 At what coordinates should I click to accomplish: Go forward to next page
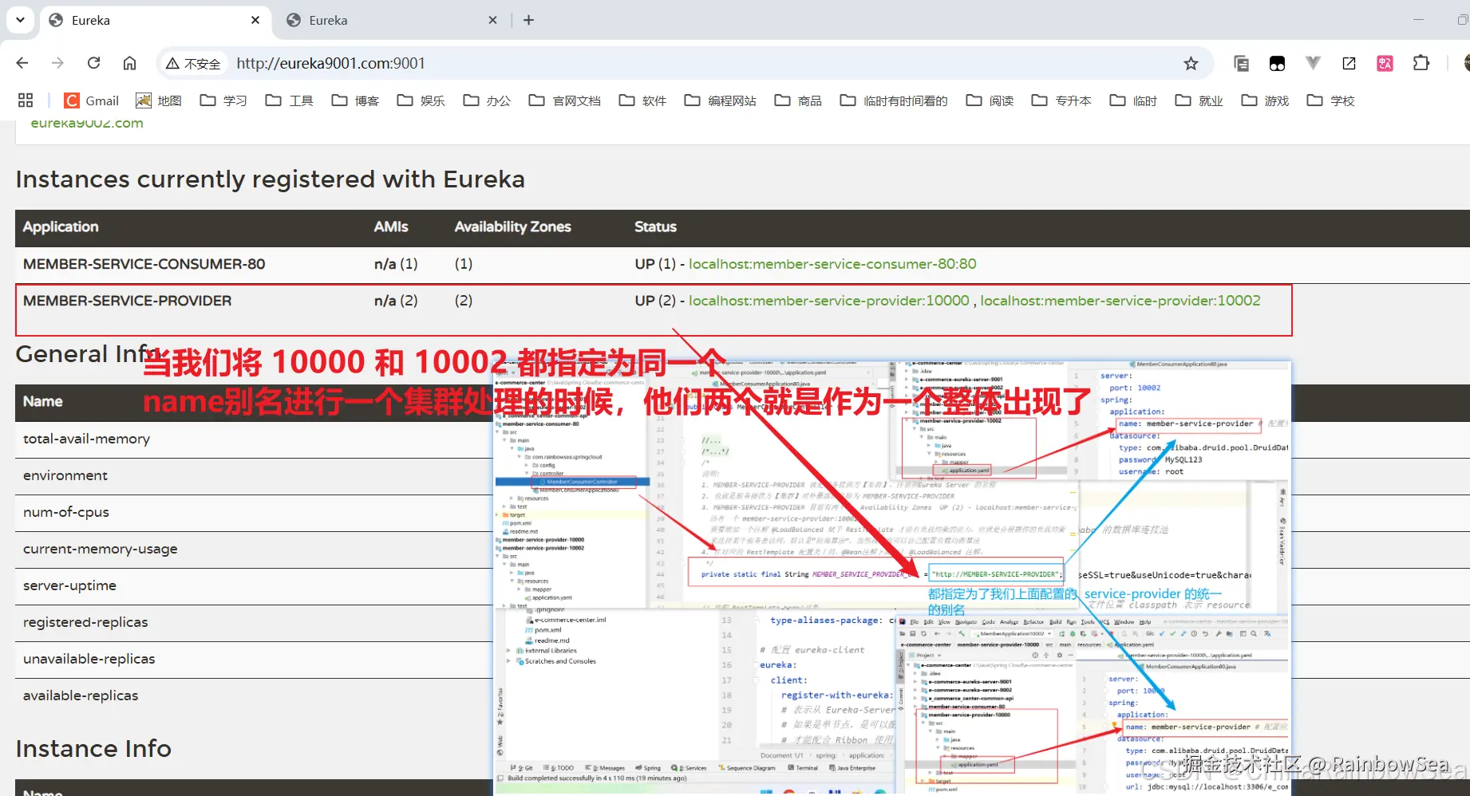(57, 63)
